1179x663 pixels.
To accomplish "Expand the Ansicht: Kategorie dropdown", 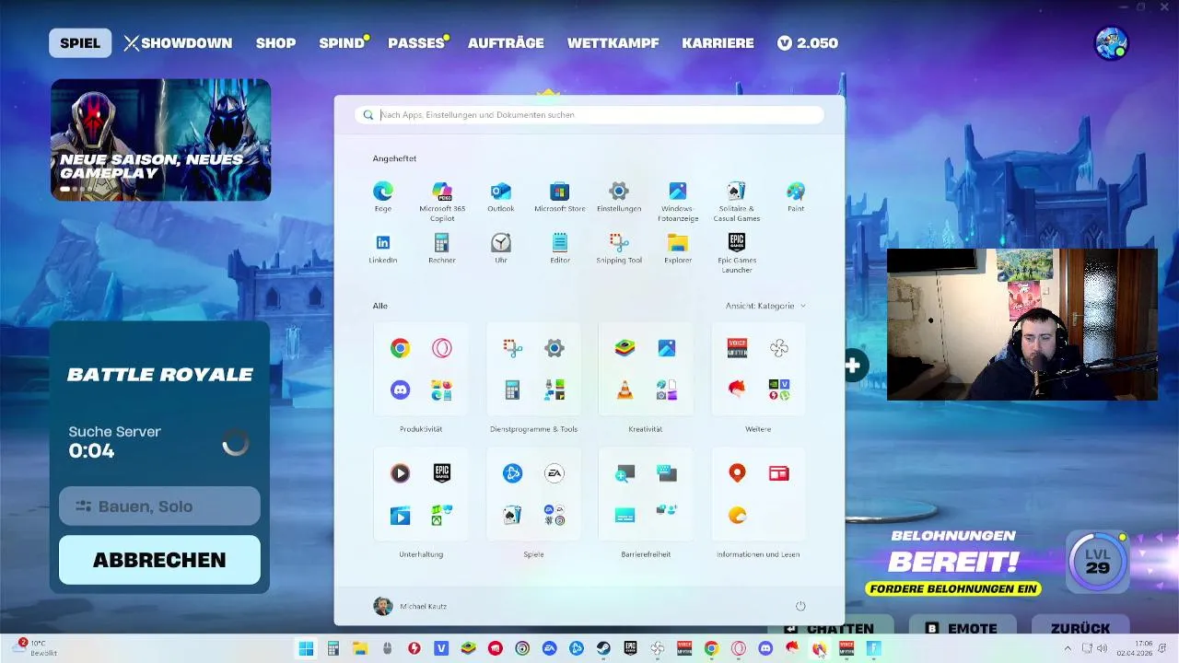I will click(765, 306).
